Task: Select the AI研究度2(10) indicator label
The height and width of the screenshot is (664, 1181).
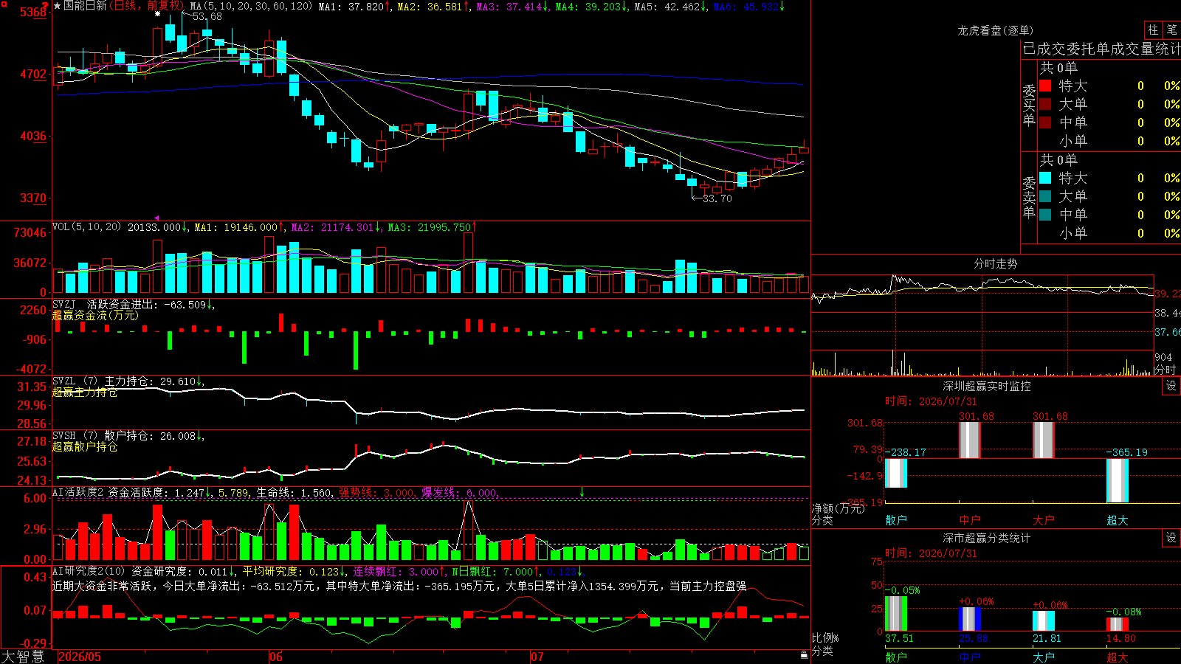Action: (89, 572)
